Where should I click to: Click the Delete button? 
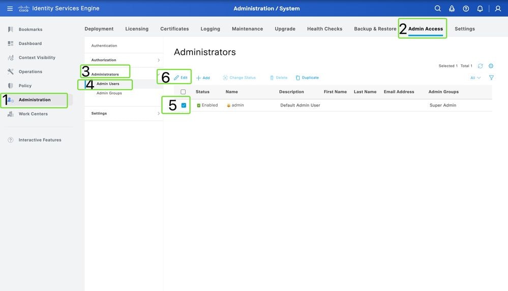(278, 78)
